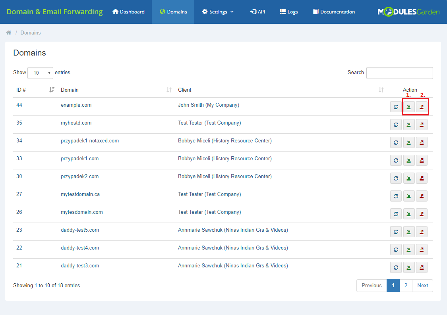Image resolution: width=447 pixels, height=315 pixels.
Task: Click the green action icon for myhostd.com
Action: click(x=409, y=125)
